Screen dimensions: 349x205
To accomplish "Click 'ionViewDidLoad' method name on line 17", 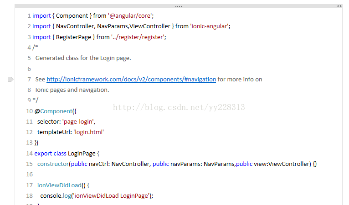I will (59, 185).
